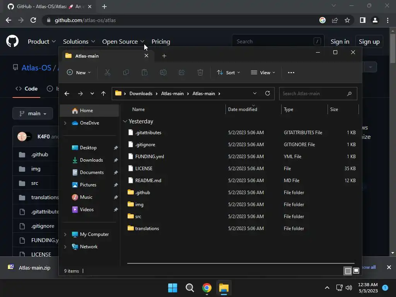Click the share page icon in Chrome address bar
This screenshot has height=297, width=396.
[335, 20]
